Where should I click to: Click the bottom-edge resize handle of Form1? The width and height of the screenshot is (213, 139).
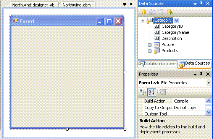(x=67, y=130)
